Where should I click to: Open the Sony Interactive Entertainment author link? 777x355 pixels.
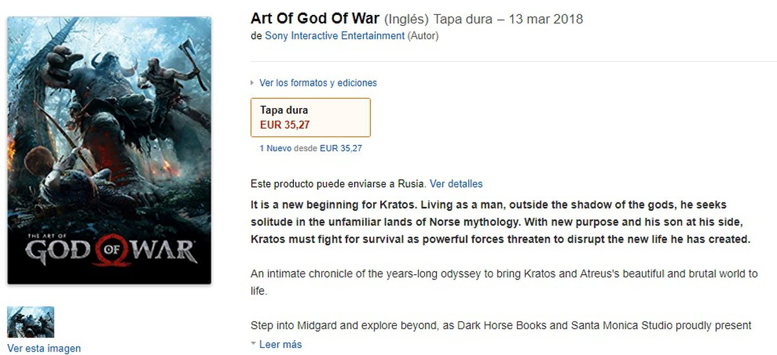(x=334, y=36)
